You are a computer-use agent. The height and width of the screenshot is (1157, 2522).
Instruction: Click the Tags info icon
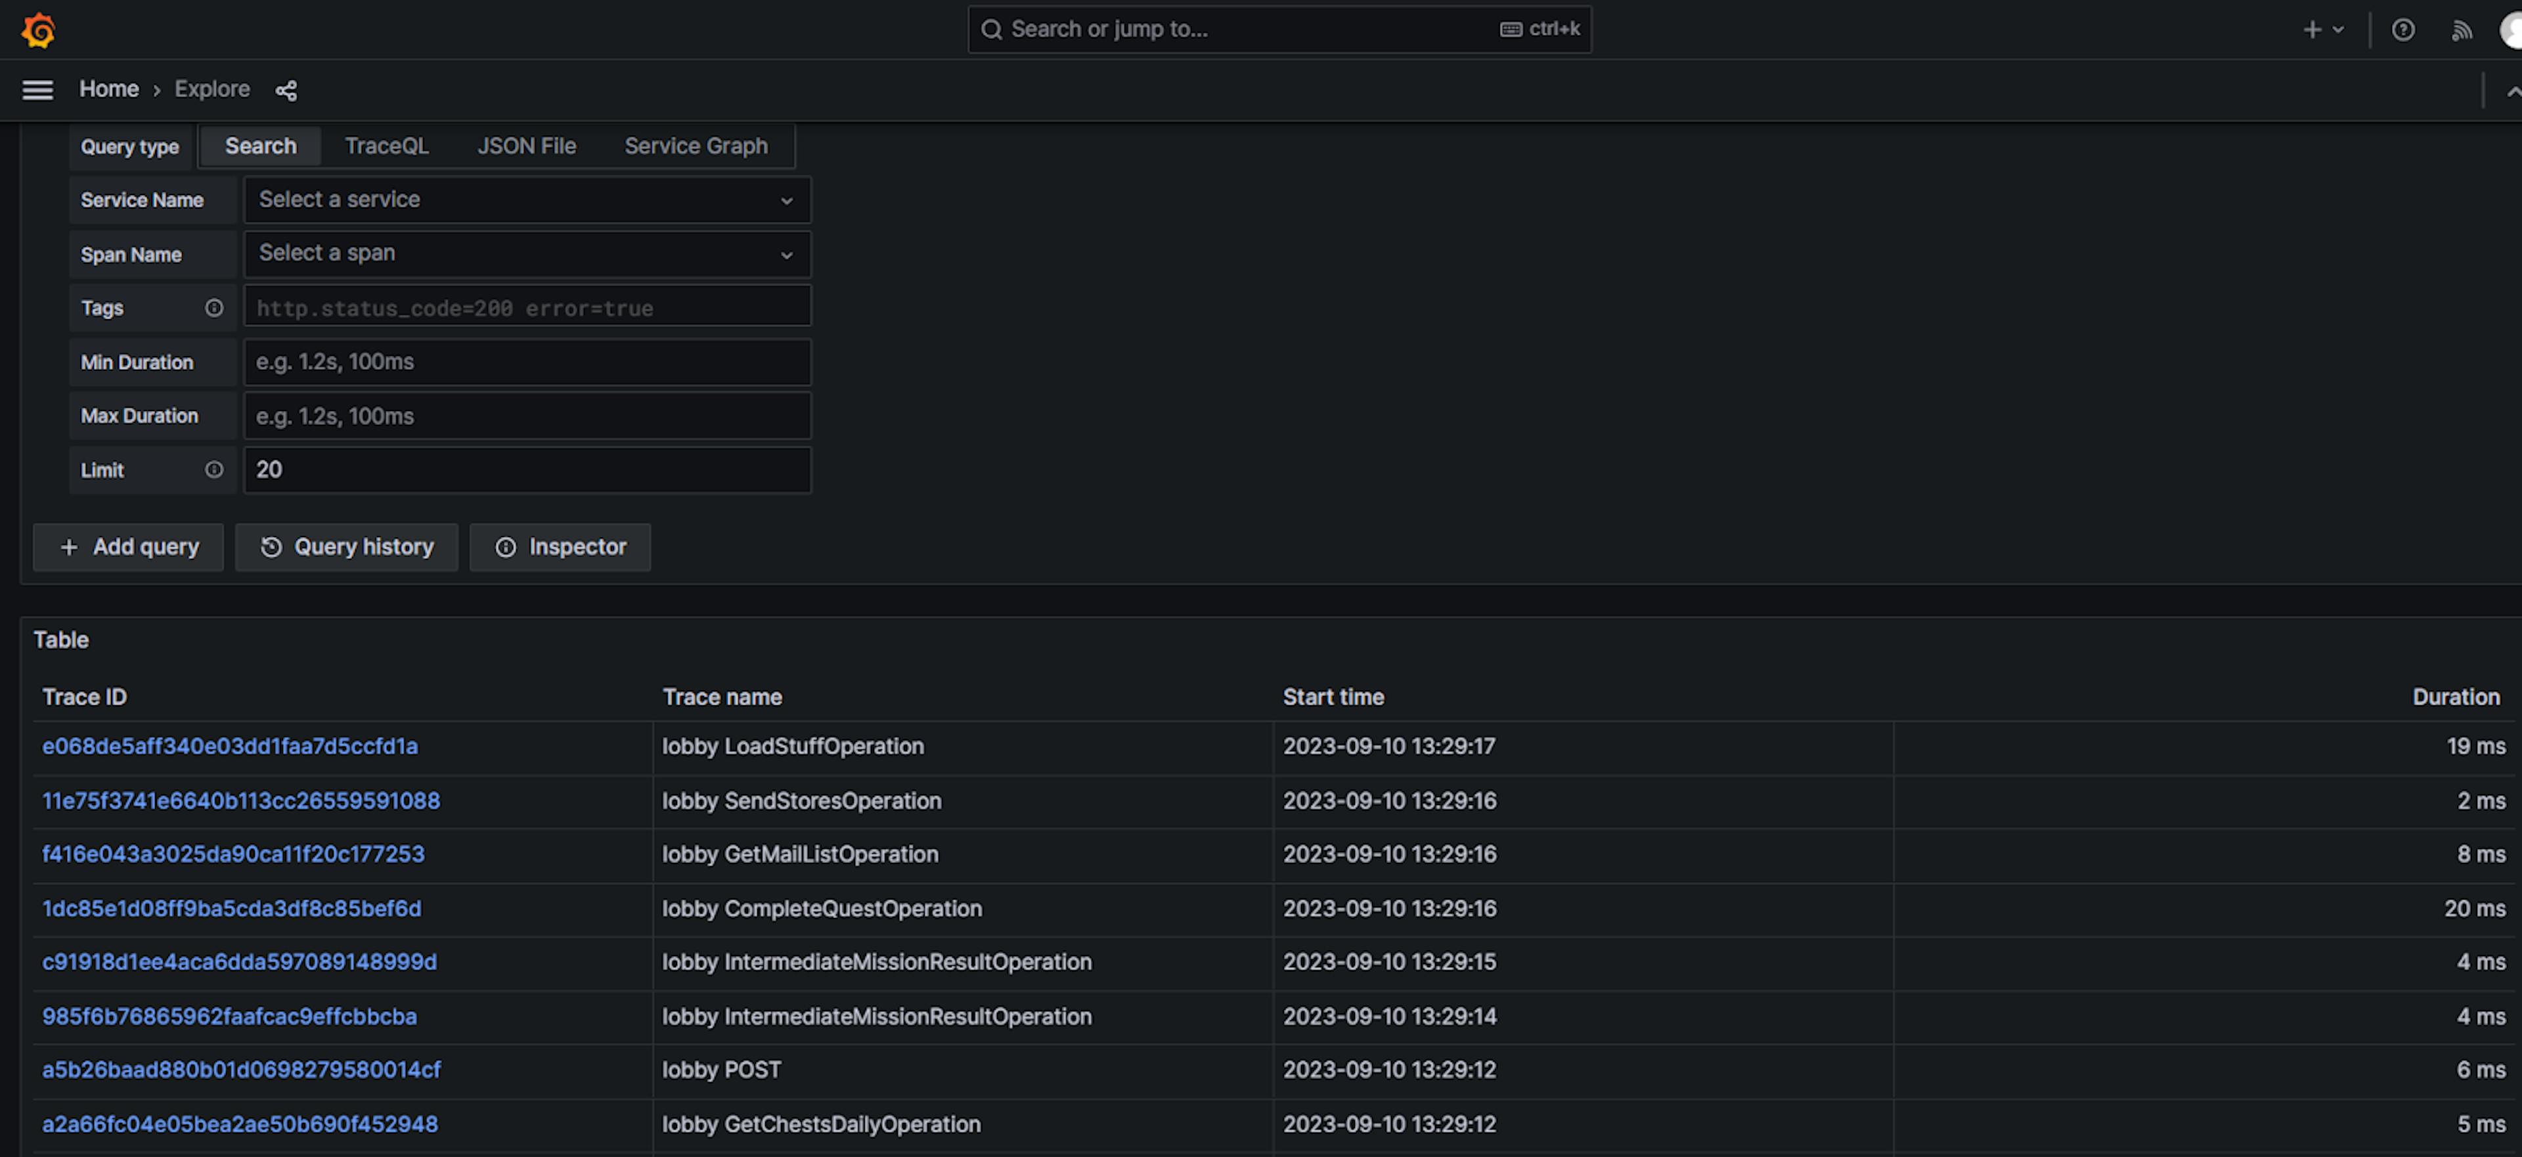pos(213,309)
